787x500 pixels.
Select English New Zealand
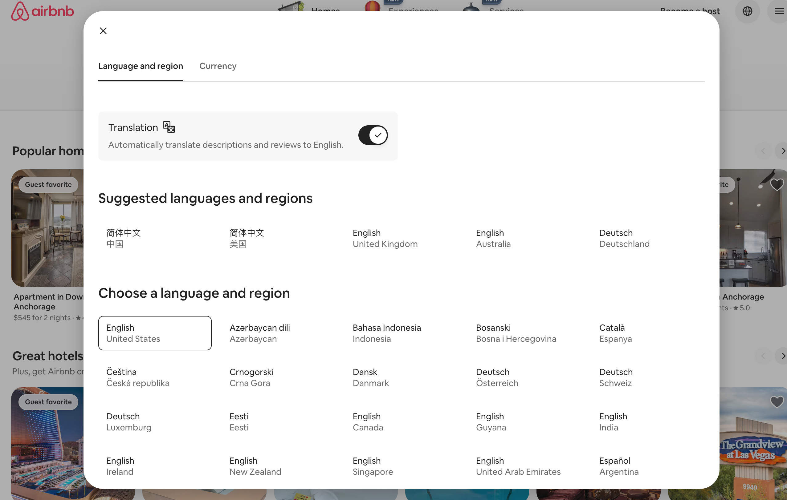[x=278, y=466]
